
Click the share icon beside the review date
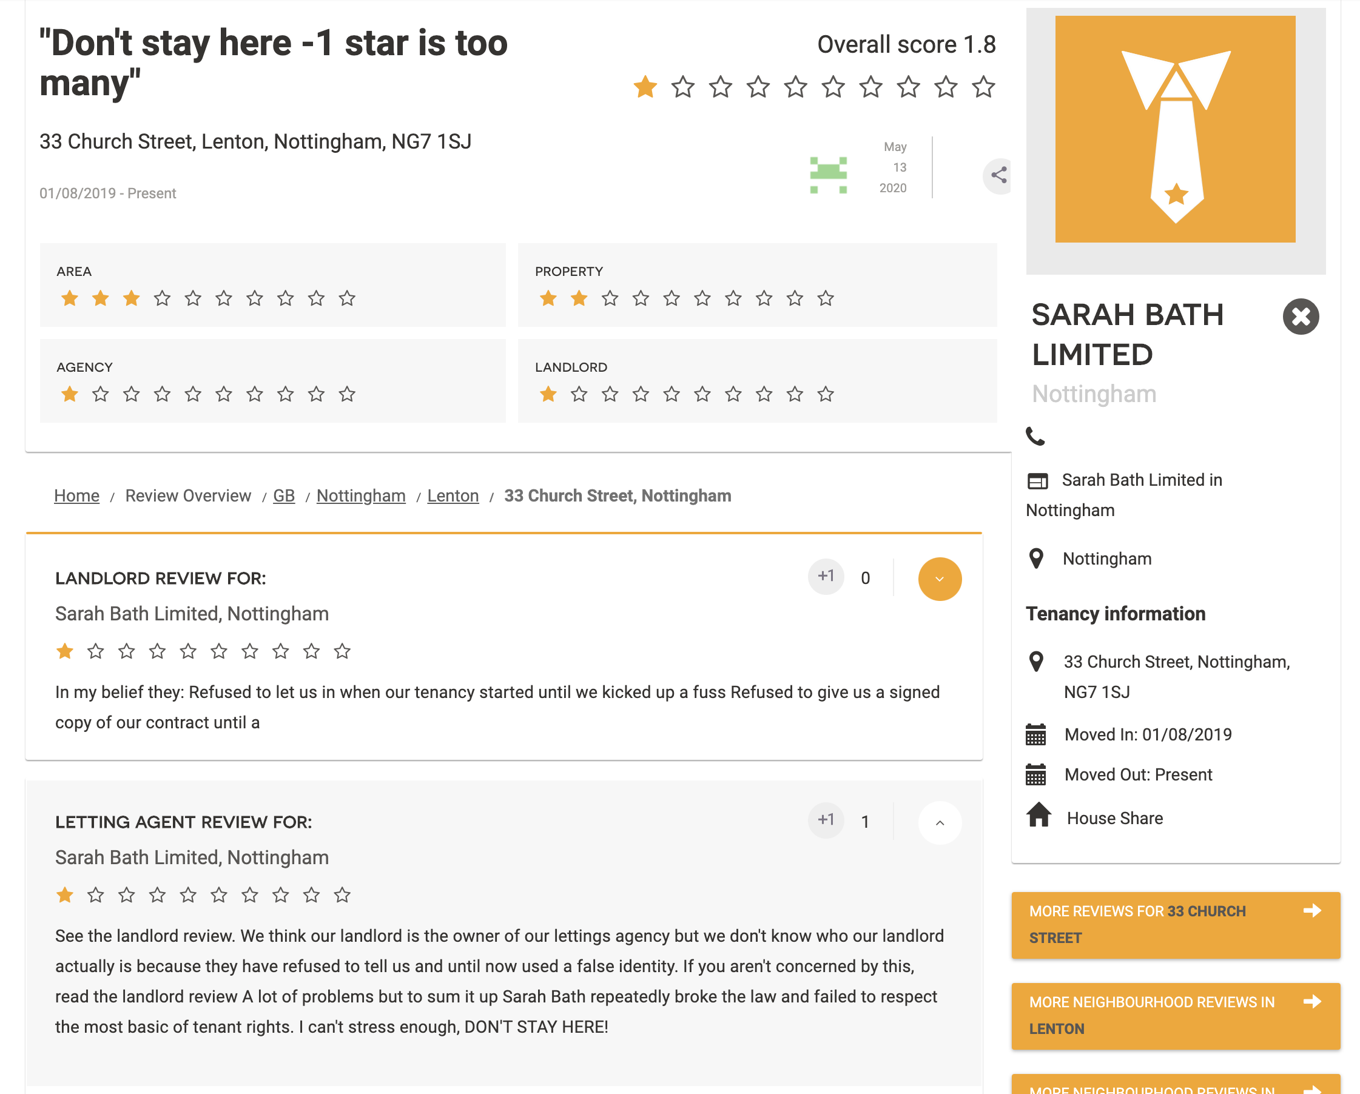click(x=998, y=175)
